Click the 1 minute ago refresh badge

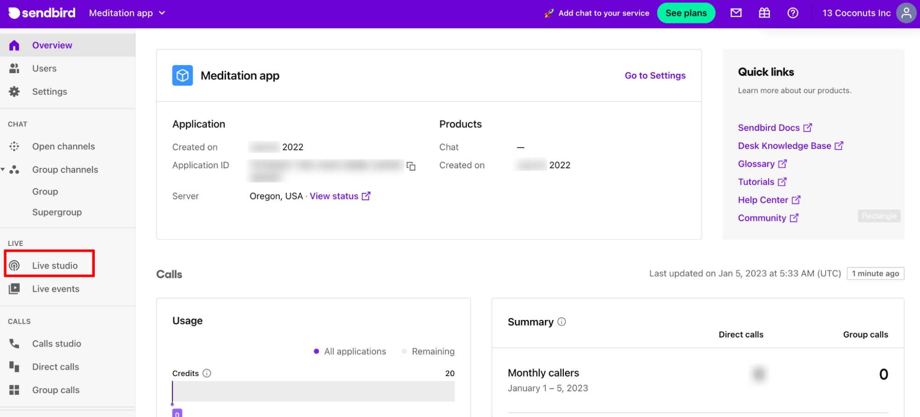click(x=875, y=274)
